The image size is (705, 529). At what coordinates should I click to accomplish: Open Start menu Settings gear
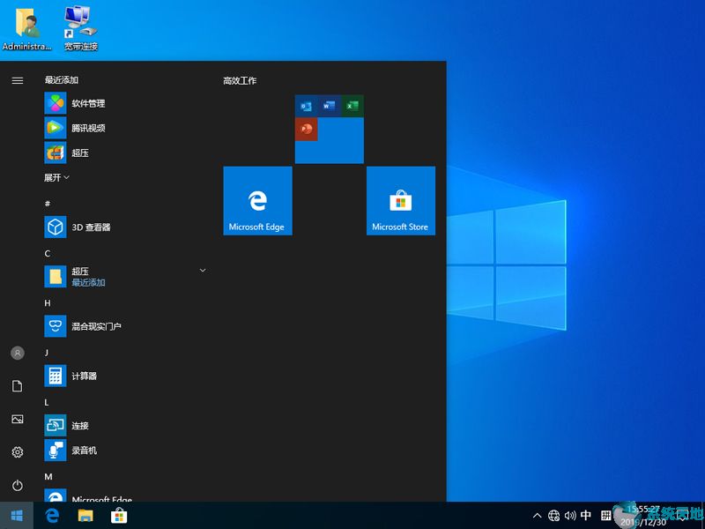pyautogui.click(x=17, y=451)
